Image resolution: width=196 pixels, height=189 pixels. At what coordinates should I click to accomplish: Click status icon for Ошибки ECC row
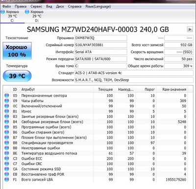(7, 159)
